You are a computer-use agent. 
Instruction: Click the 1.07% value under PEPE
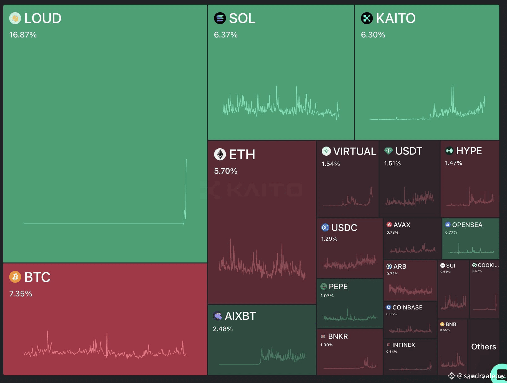(327, 296)
